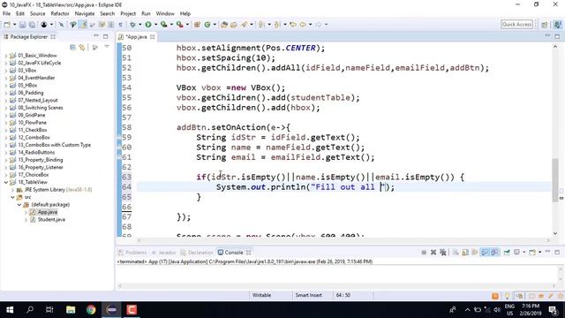Open the Navigate menu
The height and width of the screenshot is (318, 565).
click(x=85, y=14)
